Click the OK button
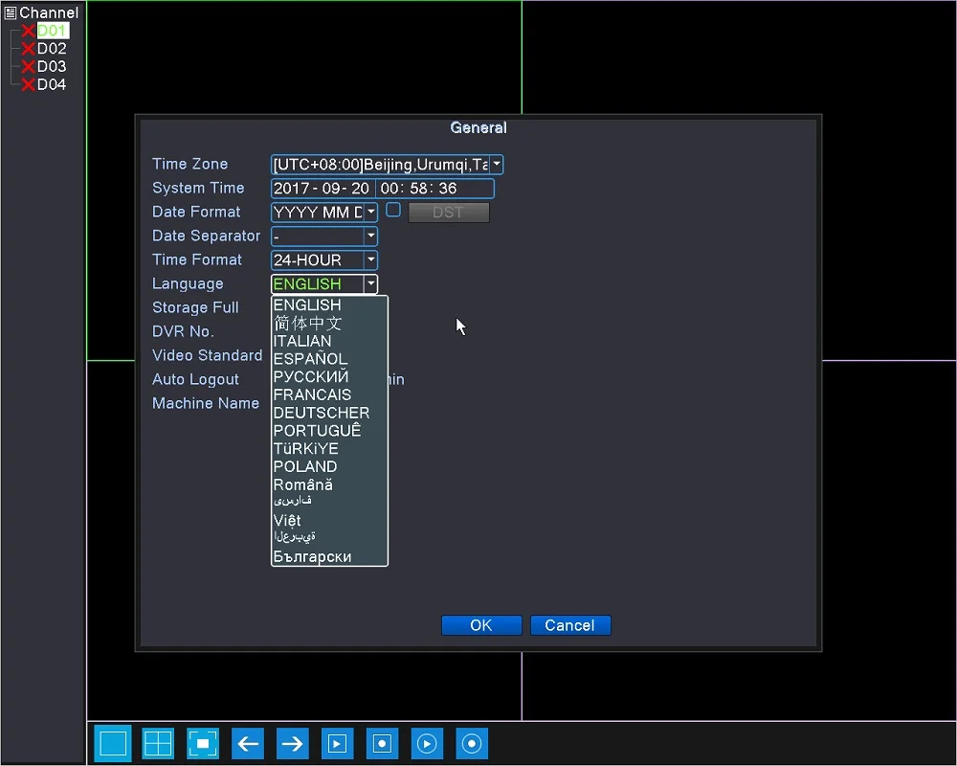 tap(481, 625)
